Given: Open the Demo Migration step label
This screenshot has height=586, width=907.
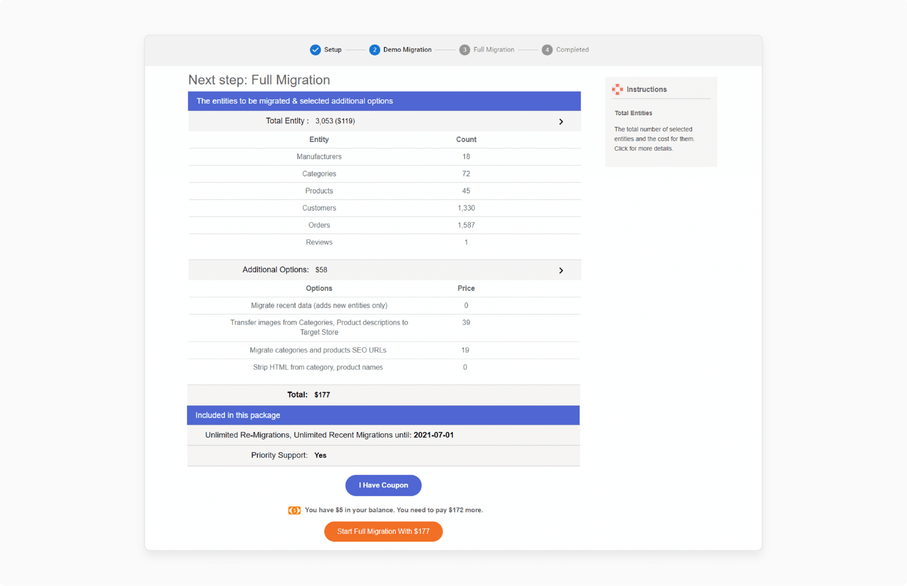Looking at the screenshot, I should pos(407,50).
